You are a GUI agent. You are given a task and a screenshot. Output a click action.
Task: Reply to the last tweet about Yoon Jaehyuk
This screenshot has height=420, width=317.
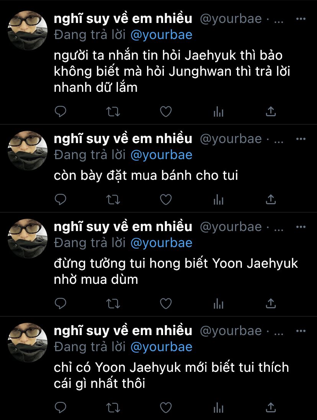[x=60, y=407]
